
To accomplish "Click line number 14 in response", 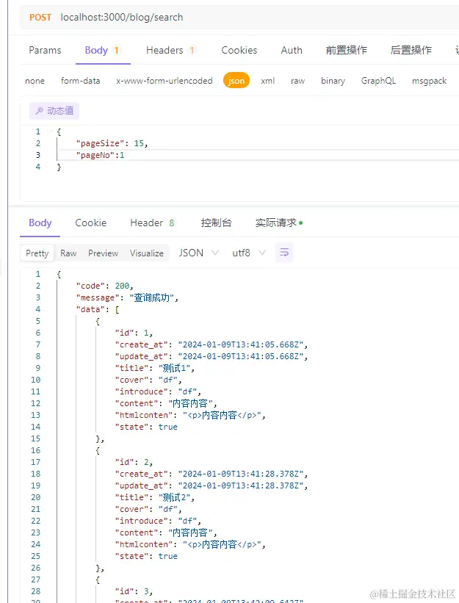I will coord(36,427).
